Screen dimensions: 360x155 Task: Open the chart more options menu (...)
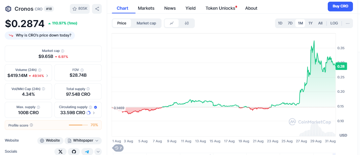[348, 23]
